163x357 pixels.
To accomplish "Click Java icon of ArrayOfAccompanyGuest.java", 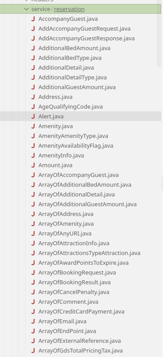I will tap(33, 175).
